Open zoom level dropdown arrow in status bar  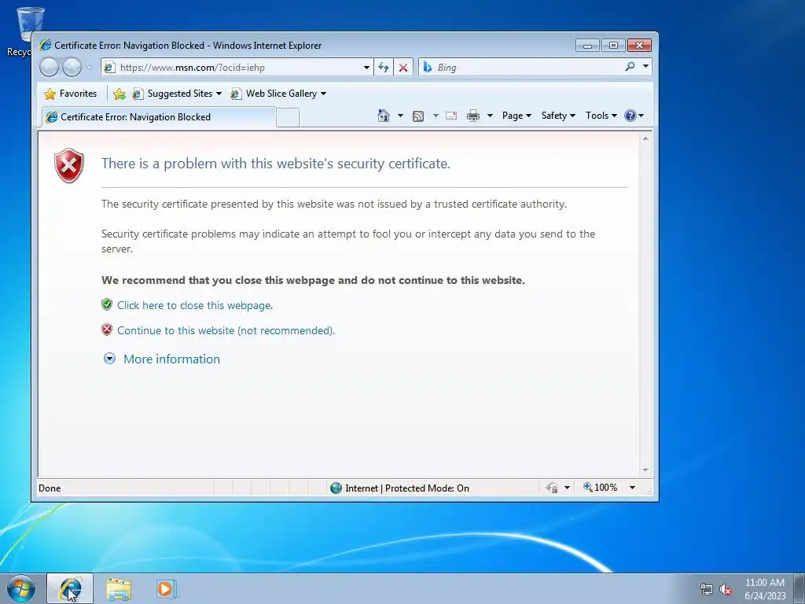[633, 488]
